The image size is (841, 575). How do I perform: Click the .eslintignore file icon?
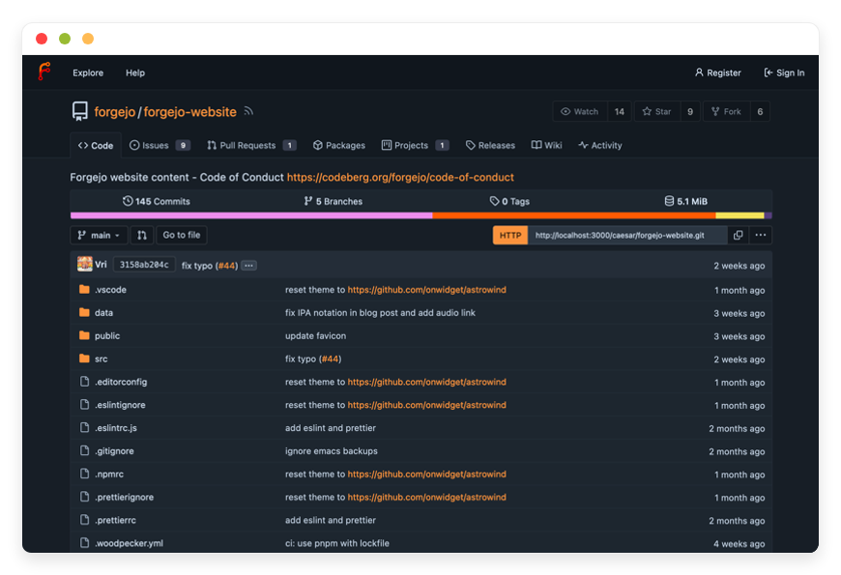pos(84,404)
